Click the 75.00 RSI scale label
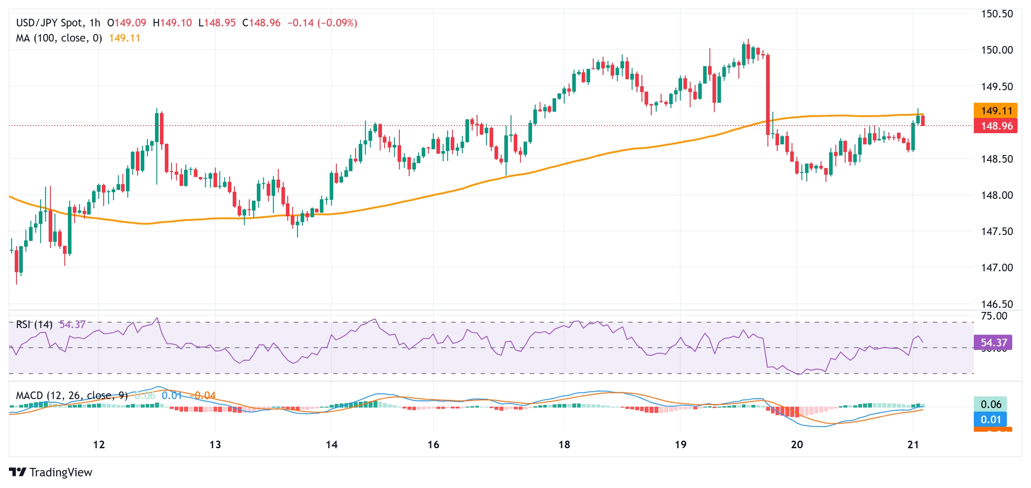 994,316
